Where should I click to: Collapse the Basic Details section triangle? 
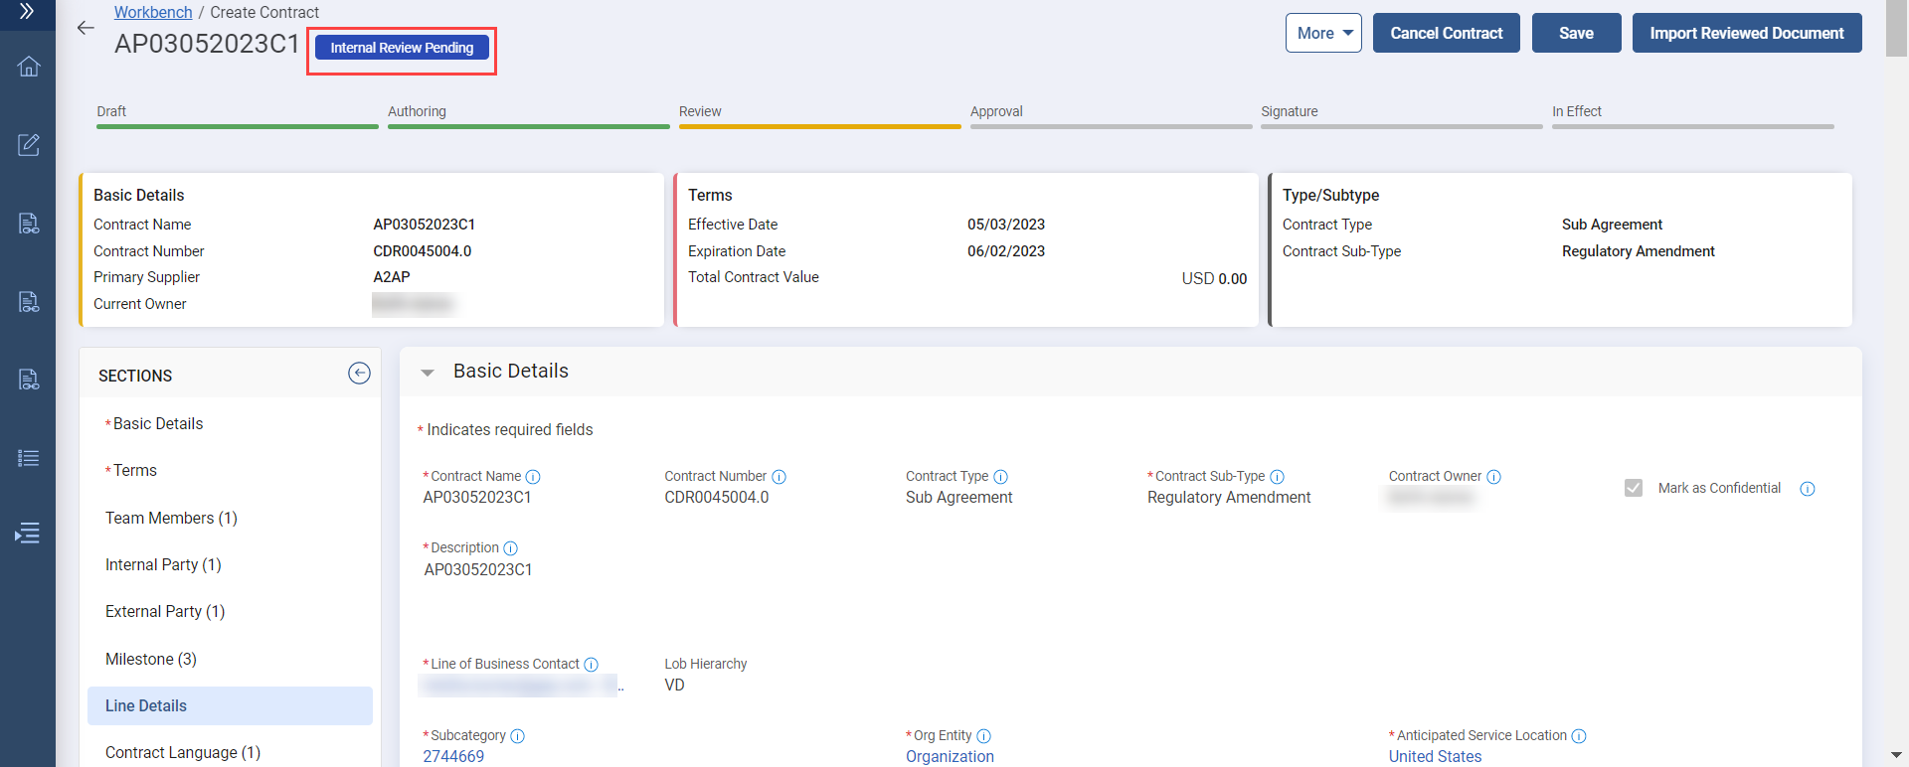click(x=428, y=373)
